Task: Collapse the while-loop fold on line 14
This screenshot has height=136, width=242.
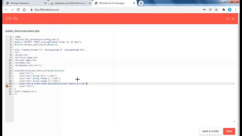Action: (12, 71)
